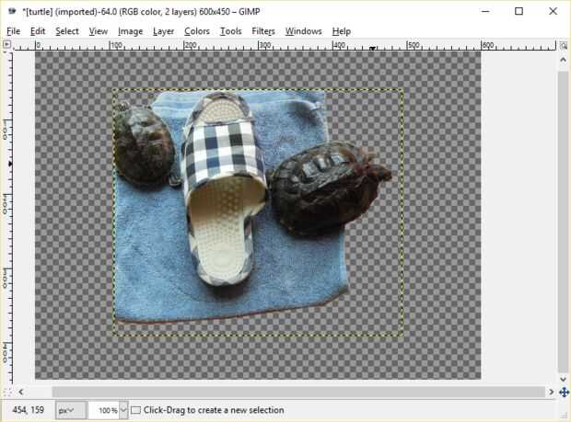This screenshot has width=571, height=422.
Task: Minimize the GIMP window
Action: point(485,11)
